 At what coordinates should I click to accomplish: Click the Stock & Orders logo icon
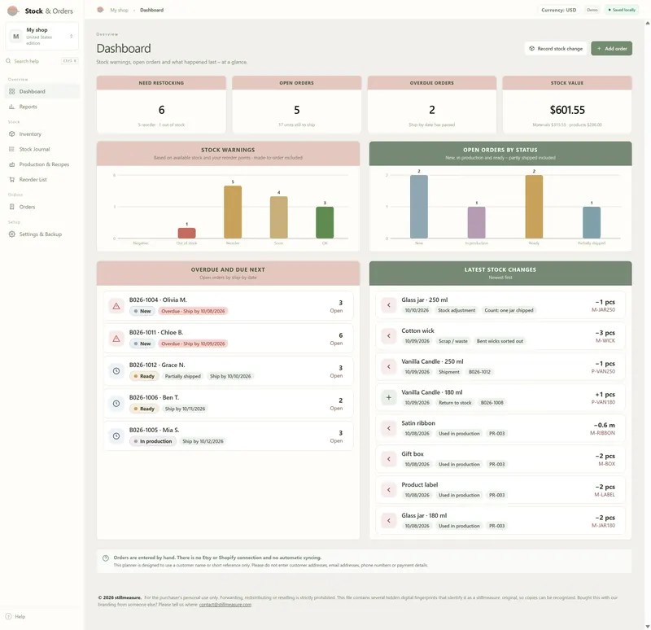coord(13,11)
